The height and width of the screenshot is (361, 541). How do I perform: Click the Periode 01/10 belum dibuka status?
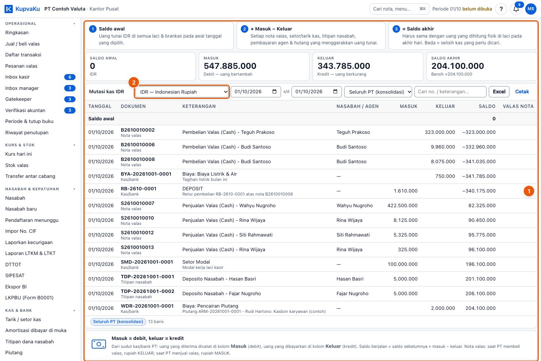(462, 9)
